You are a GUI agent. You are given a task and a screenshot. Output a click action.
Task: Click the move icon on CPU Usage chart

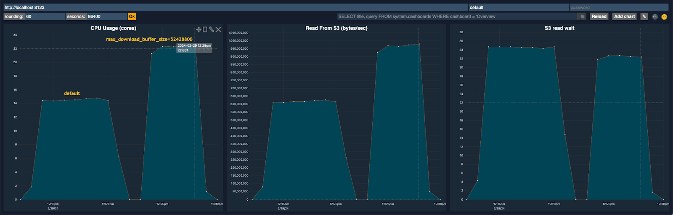point(199,29)
